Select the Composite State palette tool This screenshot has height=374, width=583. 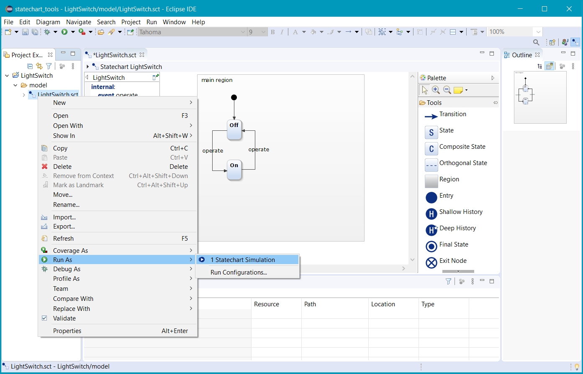(455, 148)
